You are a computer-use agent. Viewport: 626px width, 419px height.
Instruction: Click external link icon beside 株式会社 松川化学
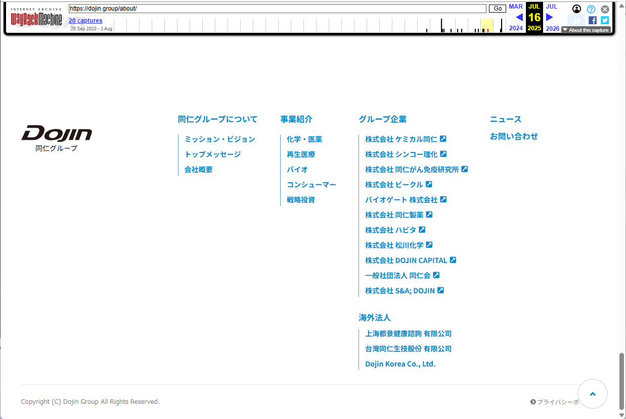pos(429,245)
